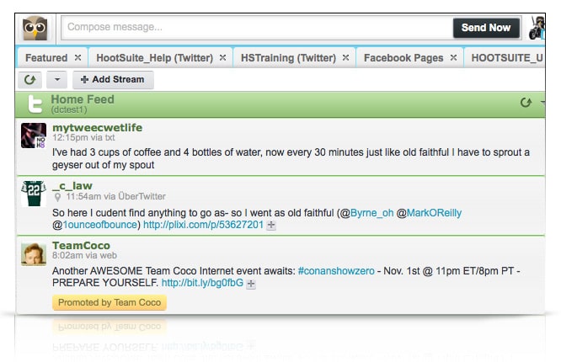This screenshot has width=561, height=362.
Task: Close the Facebook Pages tab
Action: tap(453, 57)
